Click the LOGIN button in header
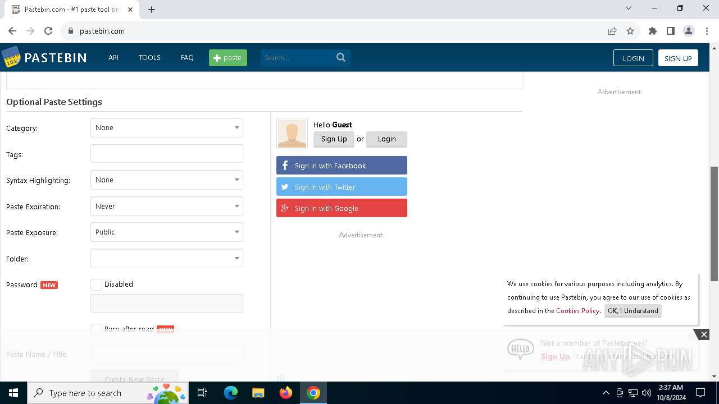This screenshot has width=719, height=404. click(633, 58)
